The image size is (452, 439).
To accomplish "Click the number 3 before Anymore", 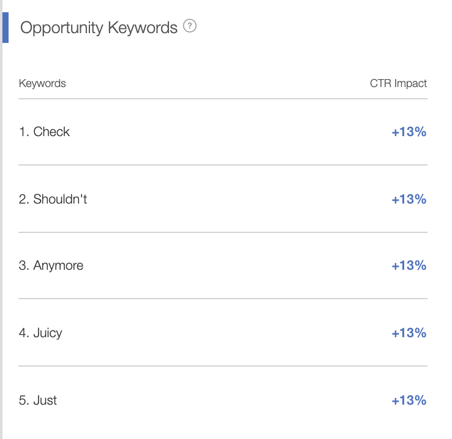I will coord(23,265).
